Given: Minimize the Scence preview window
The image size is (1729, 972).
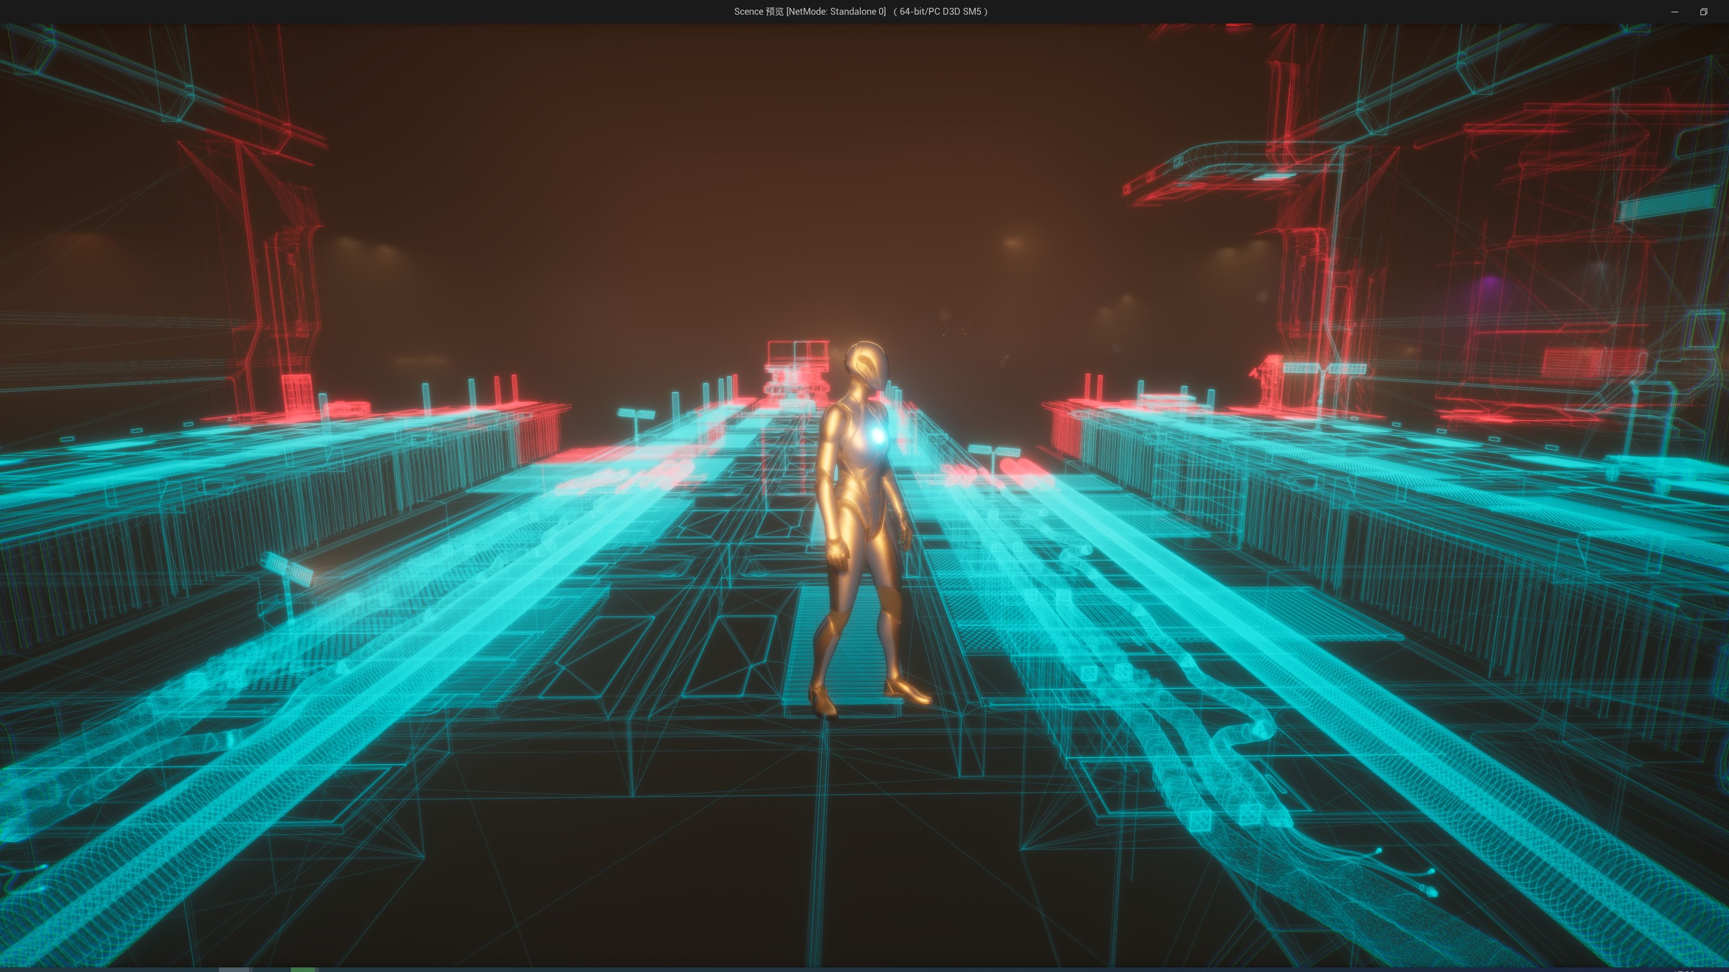Looking at the screenshot, I should point(1675,12).
